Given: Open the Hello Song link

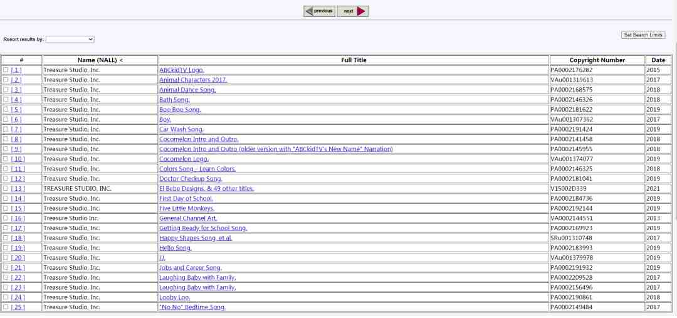Looking at the screenshot, I should tap(176, 248).
